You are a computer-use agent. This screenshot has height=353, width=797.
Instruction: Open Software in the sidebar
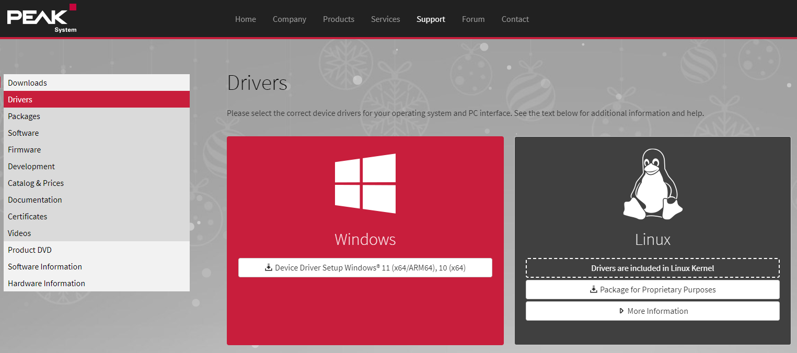(x=97, y=133)
